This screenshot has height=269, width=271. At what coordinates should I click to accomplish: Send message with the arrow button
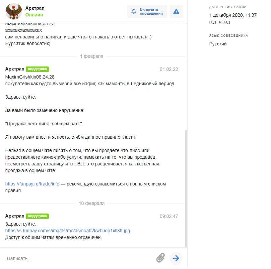176,258
